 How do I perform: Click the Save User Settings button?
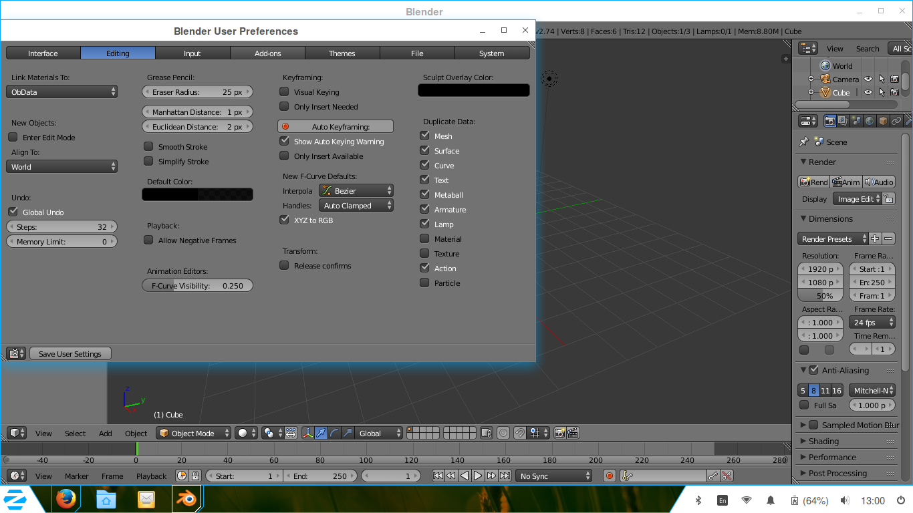pos(70,353)
